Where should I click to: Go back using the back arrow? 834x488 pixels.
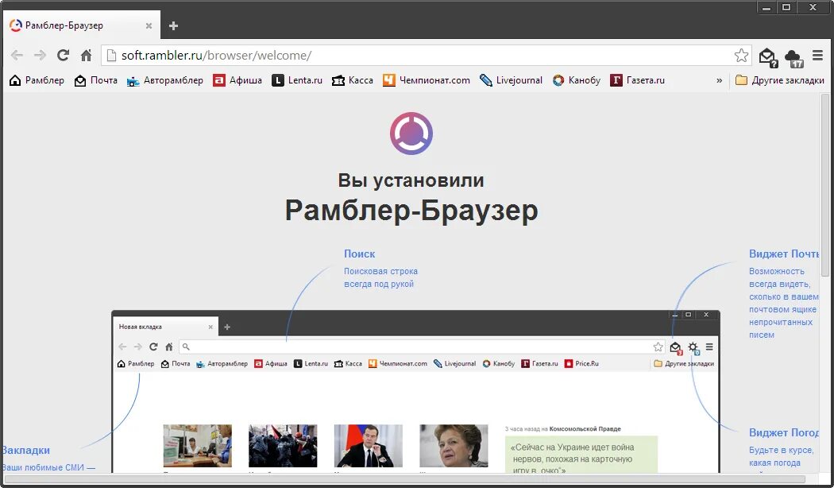click(x=17, y=56)
